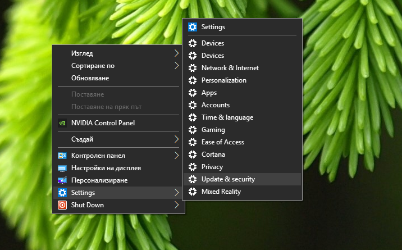Image resolution: width=402 pixels, height=250 pixels.
Task: Choose Обновяване from the context menu
Action: pyautogui.click(x=118, y=78)
